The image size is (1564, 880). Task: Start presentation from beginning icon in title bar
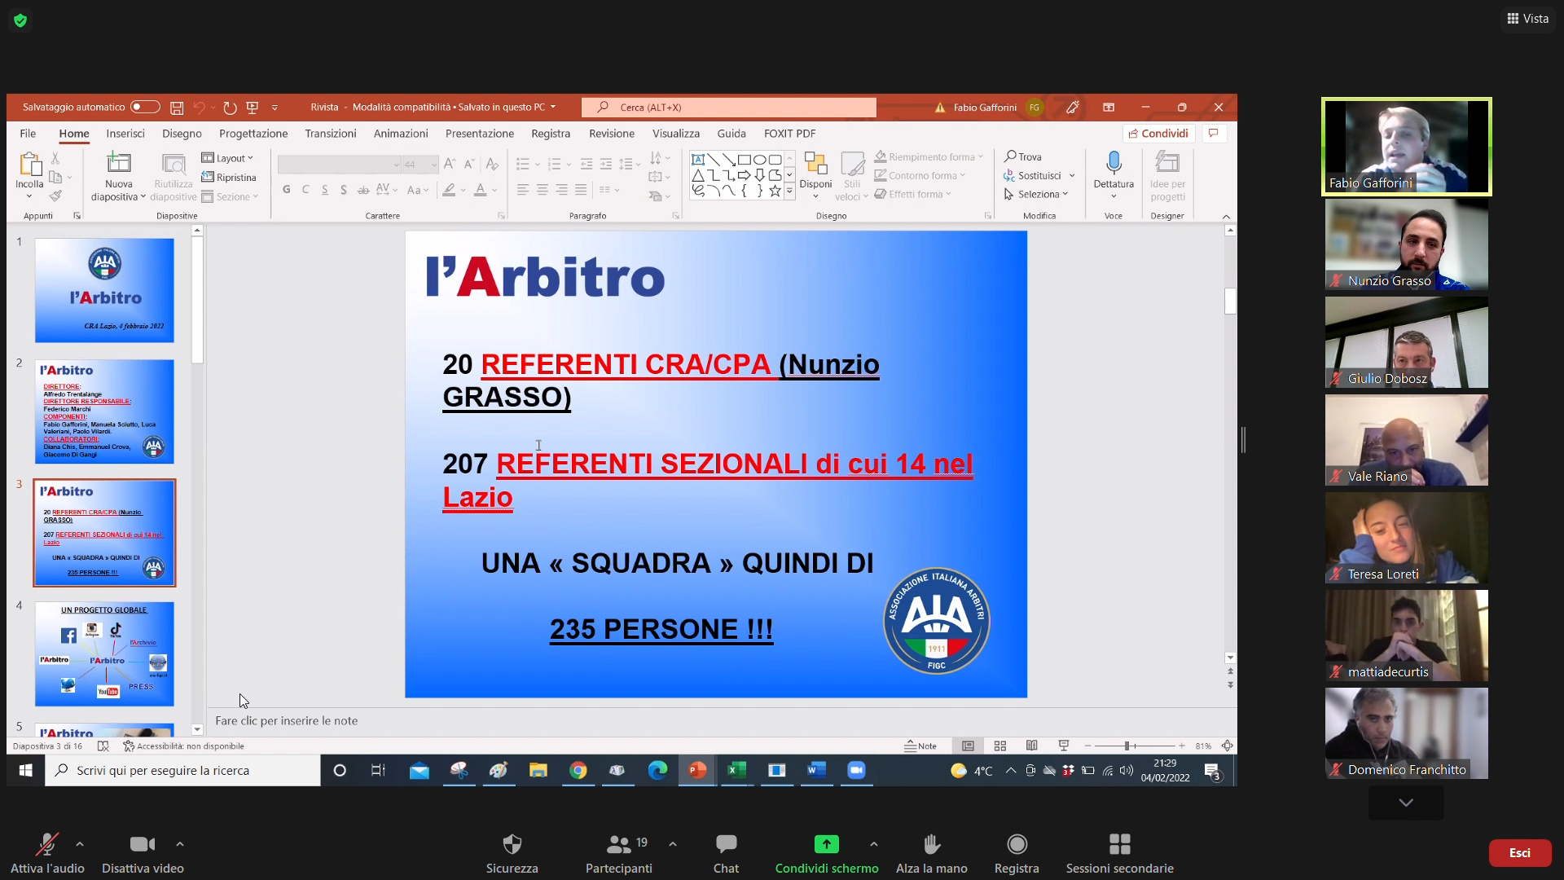(253, 108)
